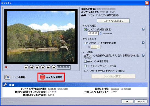The image size is (150, 106).
Task: Enable 自動シーン検出を使用 checkbox
Action: click(85, 61)
